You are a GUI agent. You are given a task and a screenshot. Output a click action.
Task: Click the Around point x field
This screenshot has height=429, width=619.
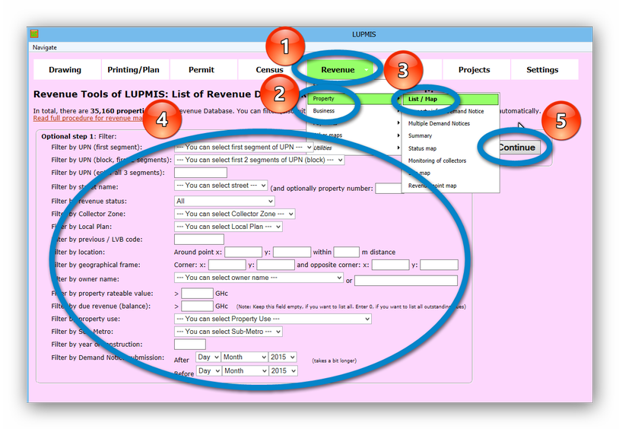point(243,252)
